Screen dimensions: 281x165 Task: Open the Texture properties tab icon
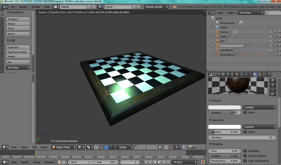coord(260,74)
